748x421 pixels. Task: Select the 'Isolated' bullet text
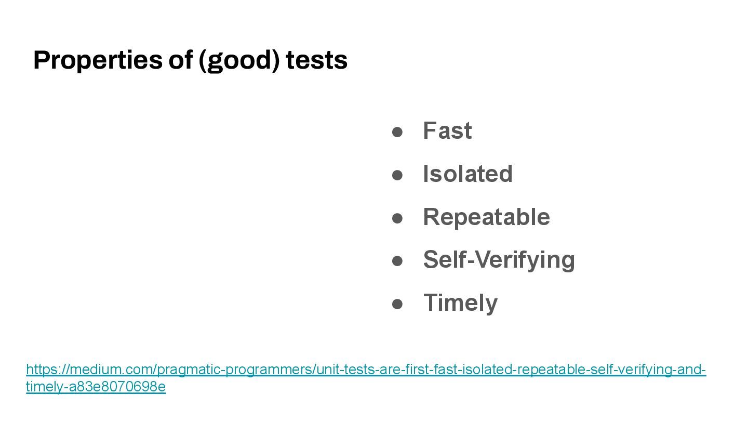(468, 174)
